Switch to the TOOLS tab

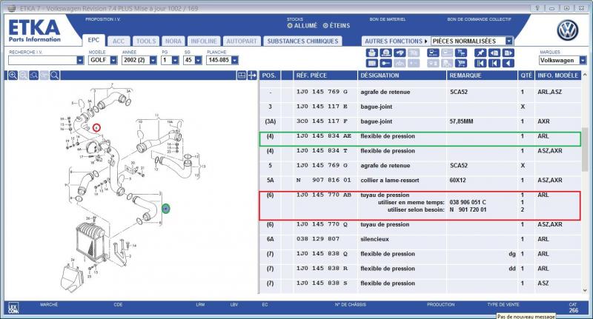146,41
